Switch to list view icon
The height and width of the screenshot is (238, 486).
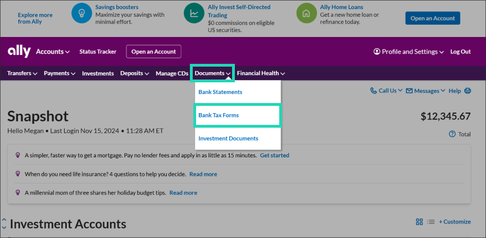coord(431,222)
